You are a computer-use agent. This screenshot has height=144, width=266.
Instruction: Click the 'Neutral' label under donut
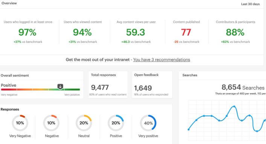84,136
